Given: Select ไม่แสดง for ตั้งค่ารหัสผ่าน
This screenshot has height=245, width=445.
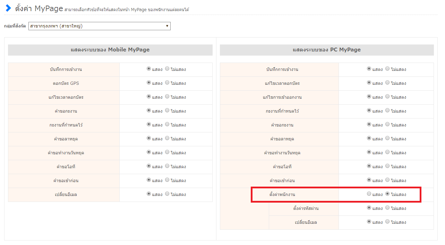Looking at the screenshot, I should coord(387,208).
